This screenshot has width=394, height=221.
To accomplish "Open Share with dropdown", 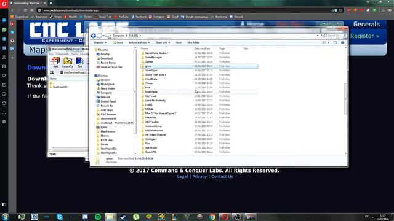I will click(163, 42).
